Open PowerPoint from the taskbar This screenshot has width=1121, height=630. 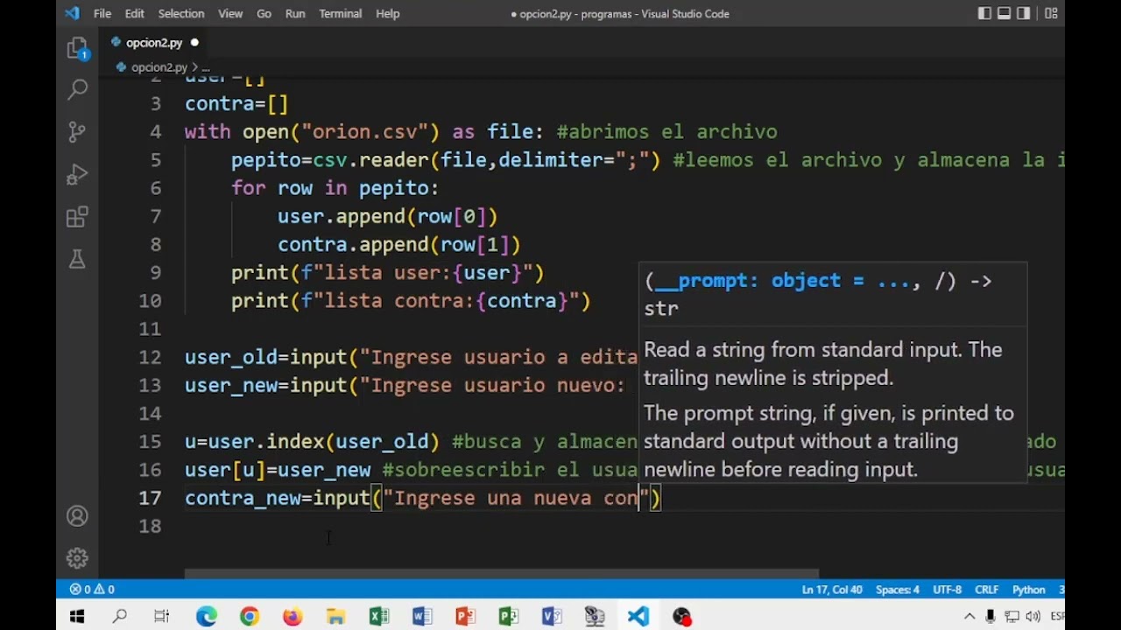pyautogui.click(x=465, y=617)
